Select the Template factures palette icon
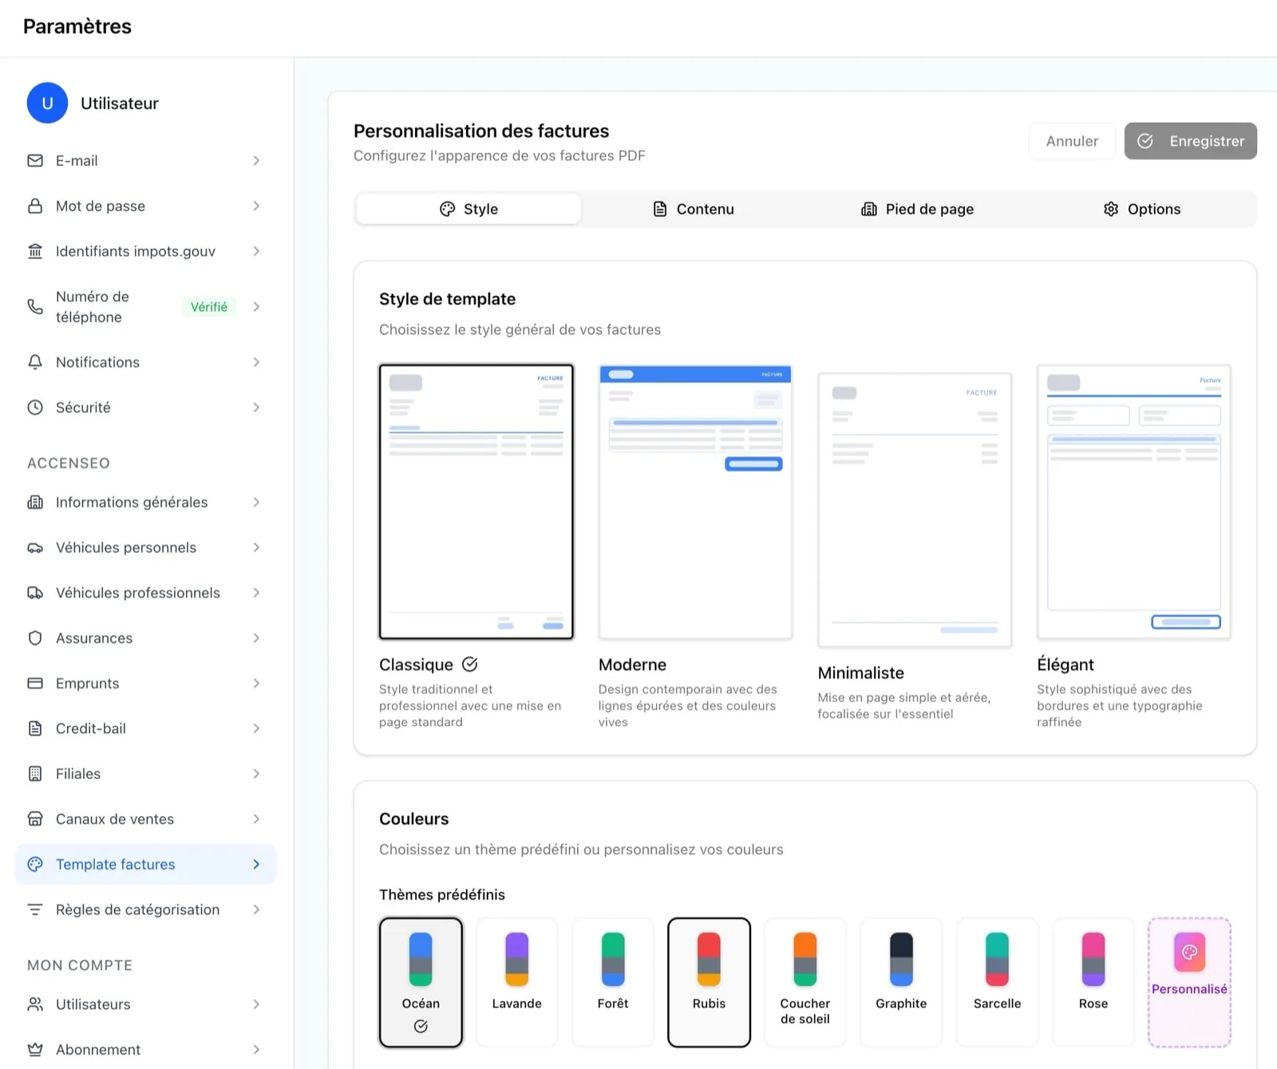This screenshot has width=1277, height=1069. coord(34,864)
